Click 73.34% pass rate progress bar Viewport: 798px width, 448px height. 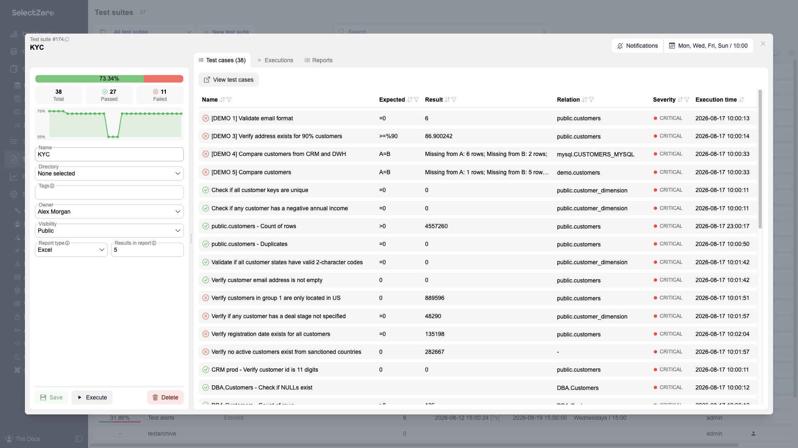tap(109, 79)
